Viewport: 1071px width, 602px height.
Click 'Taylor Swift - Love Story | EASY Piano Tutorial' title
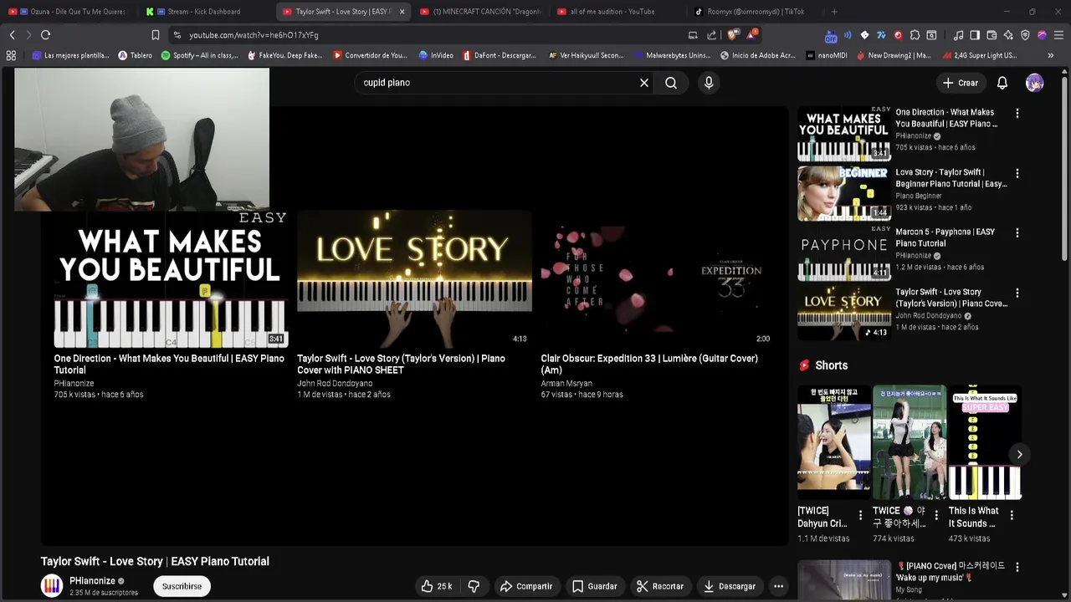(155, 561)
